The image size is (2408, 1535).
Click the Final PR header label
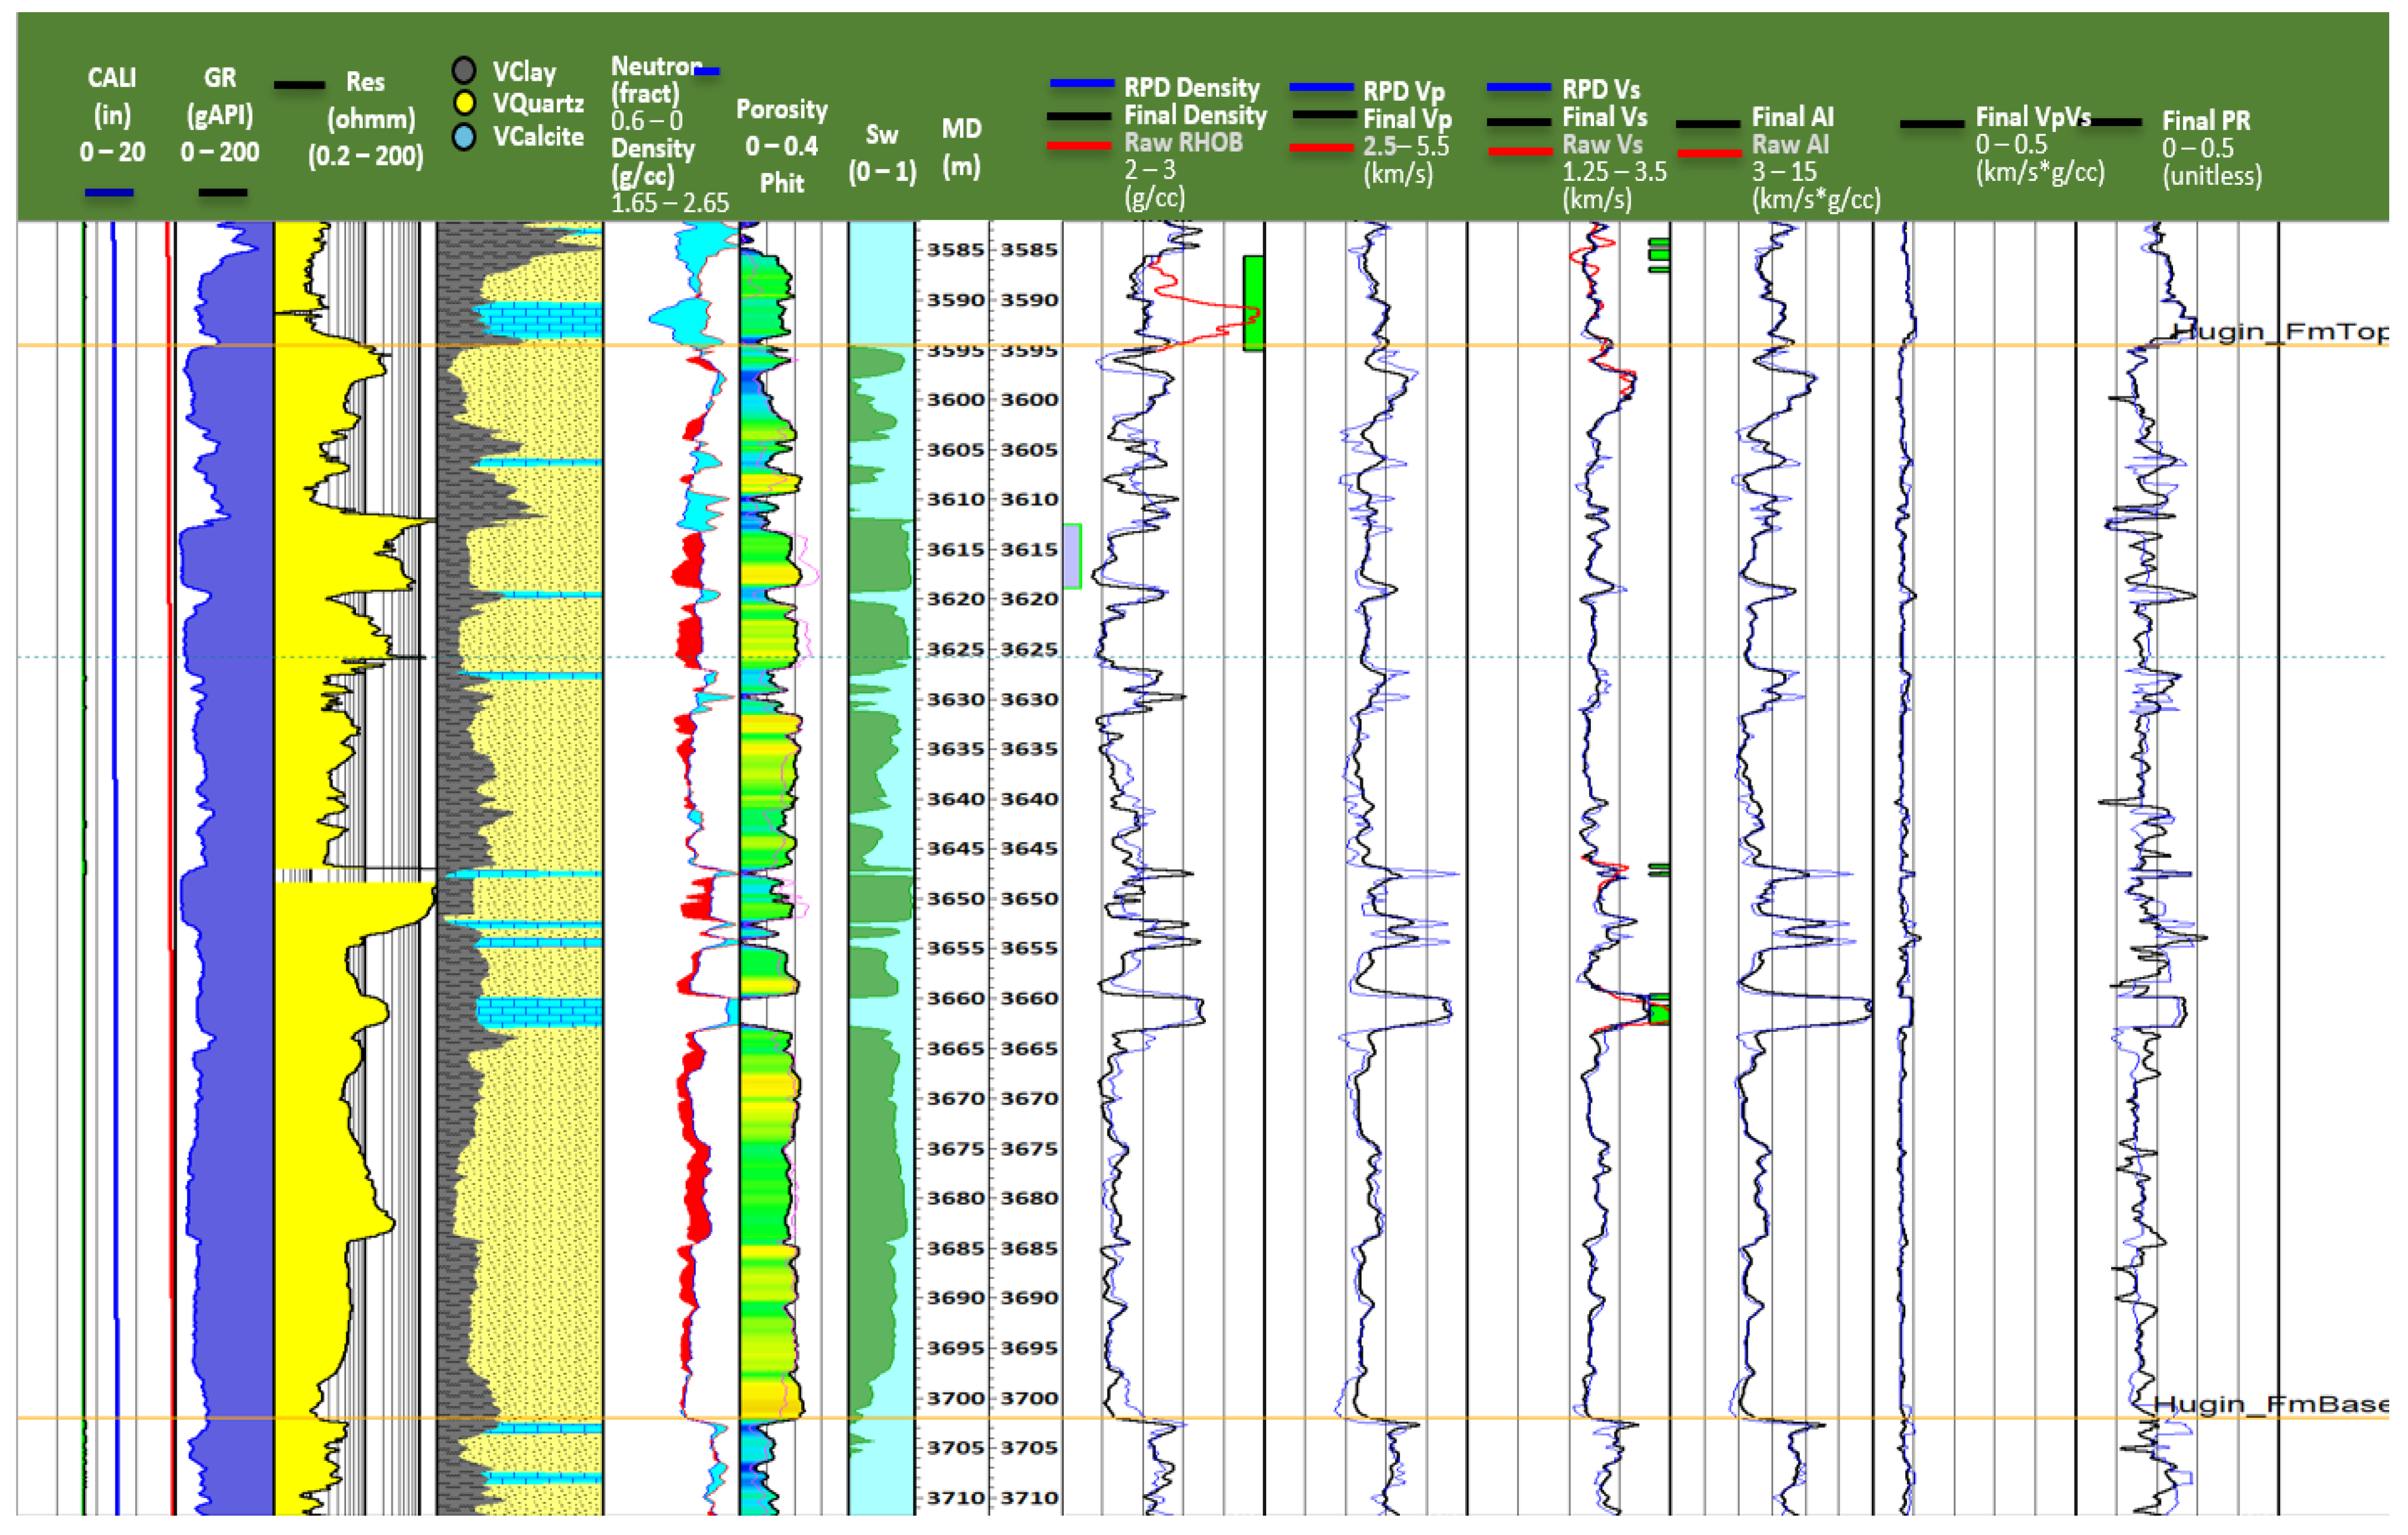(2205, 121)
